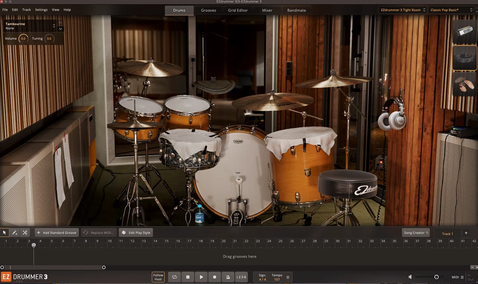Open the Grid Editor tab
Viewport: 478px width, 284px height.
point(238,10)
